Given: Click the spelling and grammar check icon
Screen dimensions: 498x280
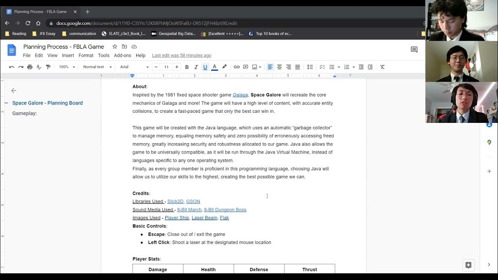Looking at the screenshot, I should 39,67.
